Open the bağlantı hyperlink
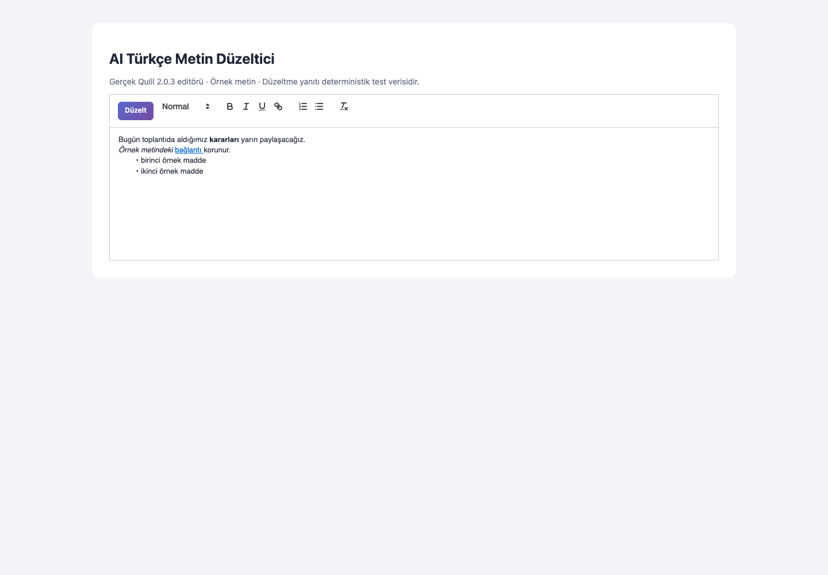This screenshot has height=575, width=828. (x=188, y=150)
